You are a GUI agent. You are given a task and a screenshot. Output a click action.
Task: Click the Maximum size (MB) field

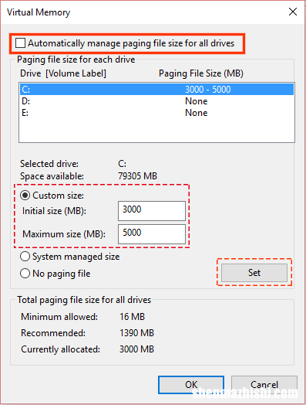(152, 234)
